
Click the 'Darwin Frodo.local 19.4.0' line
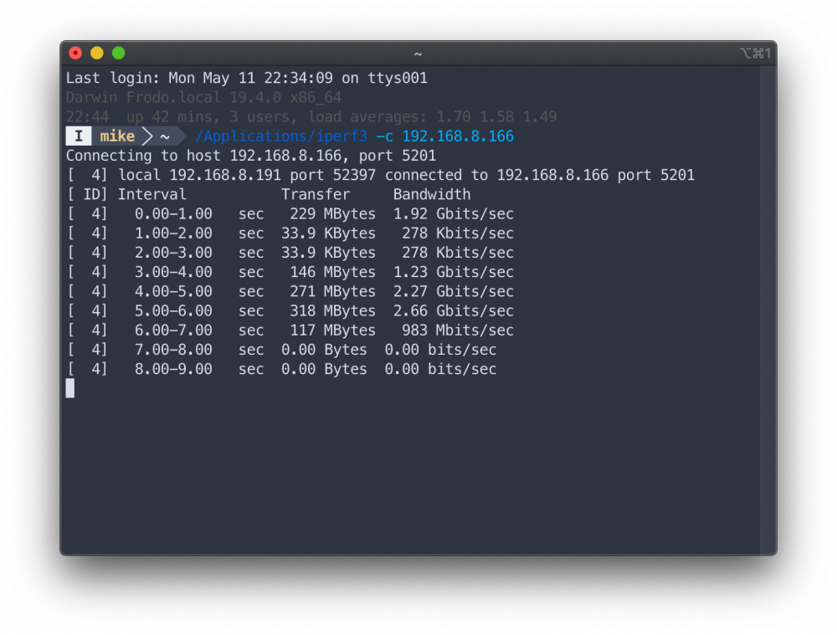[x=203, y=98]
